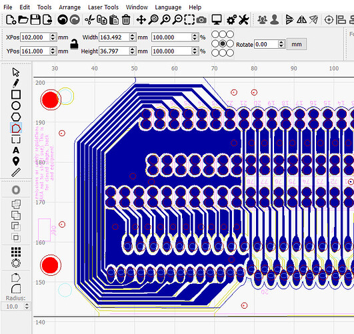Viewport: 354px width, 334px height.
Task: Flip selection vertically
Action: tap(289, 19)
